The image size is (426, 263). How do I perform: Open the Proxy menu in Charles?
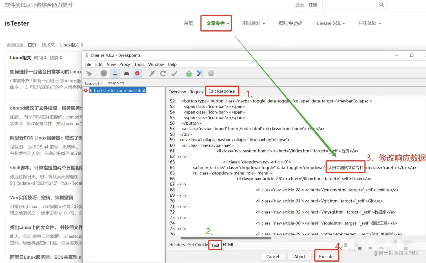pos(125,64)
